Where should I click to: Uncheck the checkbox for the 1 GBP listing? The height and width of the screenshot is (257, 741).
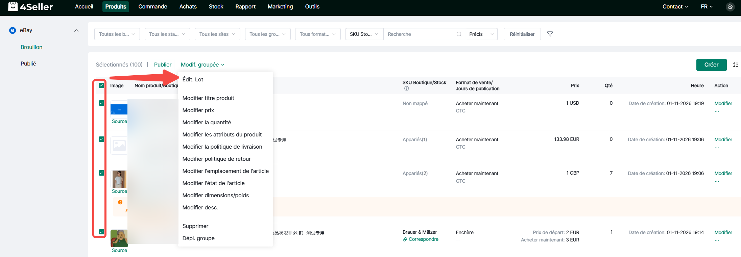[101, 173]
